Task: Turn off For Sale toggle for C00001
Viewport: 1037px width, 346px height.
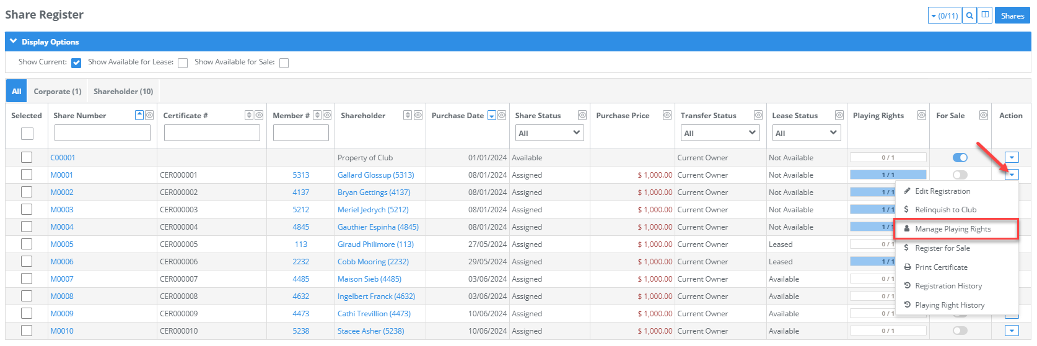Action: 960,157
